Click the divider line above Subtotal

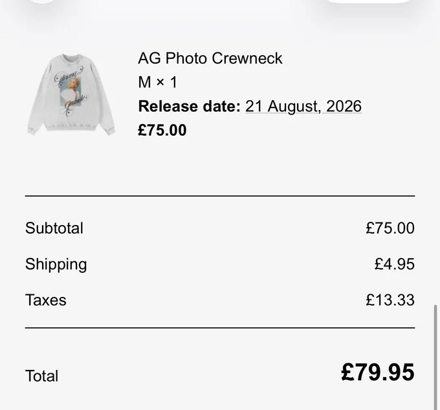pyautogui.click(x=220, y=196)
